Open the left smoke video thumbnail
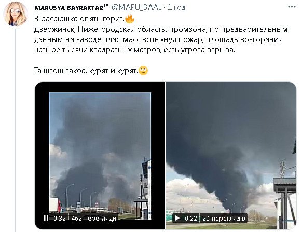The width and height of the screenshot is (302, 232). click(100, 156)
